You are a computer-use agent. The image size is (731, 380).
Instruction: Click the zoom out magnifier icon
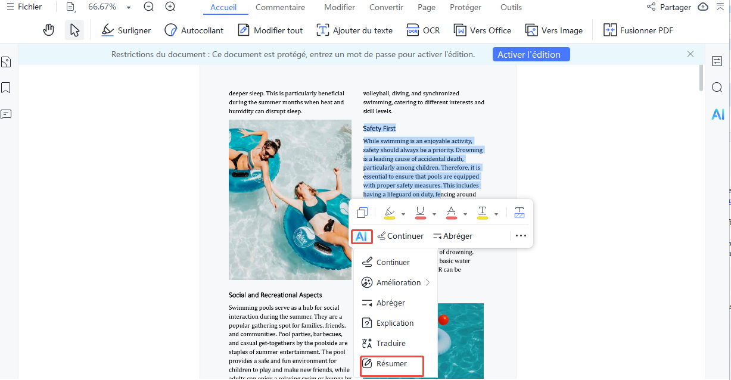tap(149, 7)
